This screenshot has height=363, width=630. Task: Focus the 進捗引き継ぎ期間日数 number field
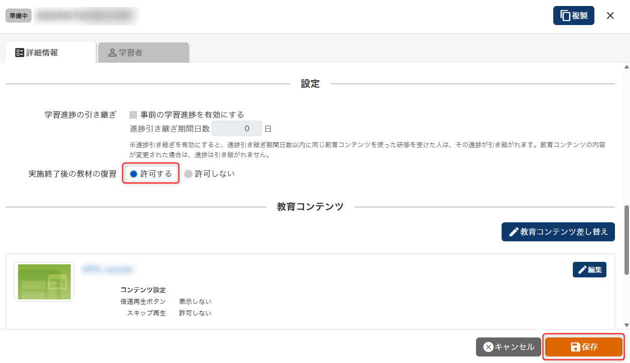(237, 129)
